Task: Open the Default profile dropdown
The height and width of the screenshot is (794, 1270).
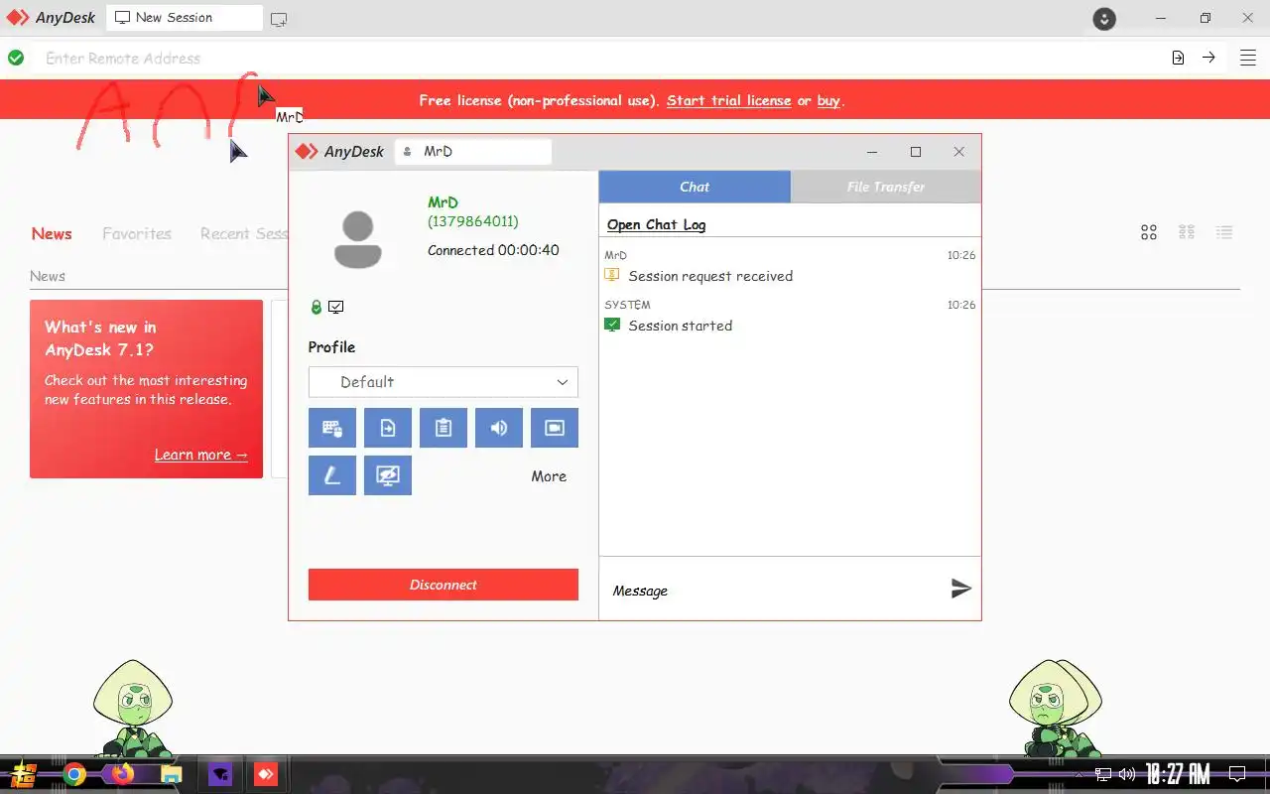Action: click(x=443, y=382)
